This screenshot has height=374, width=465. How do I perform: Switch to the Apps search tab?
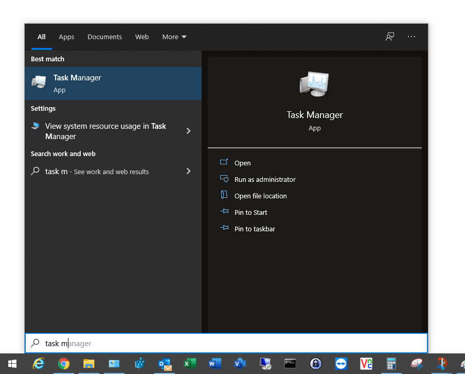pos(66,37)
